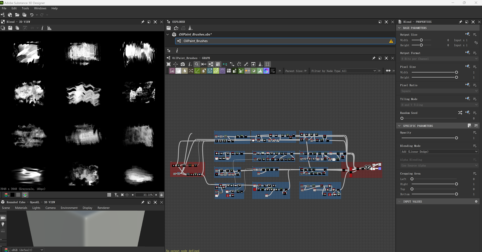Viewport: 482px width, 252px height.
Task: Expand more node palette items chevron
Action: [x=280, y=71]
